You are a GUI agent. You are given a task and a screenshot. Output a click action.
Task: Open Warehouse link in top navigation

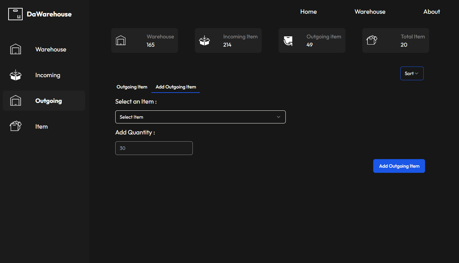370,12
